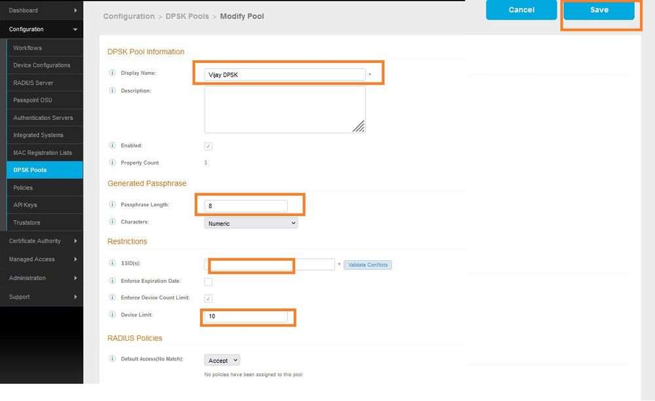Viewport: 655px width, 401px height.
Task: Click the info icon beside Property Count
Action: click(x=112, y=162)
